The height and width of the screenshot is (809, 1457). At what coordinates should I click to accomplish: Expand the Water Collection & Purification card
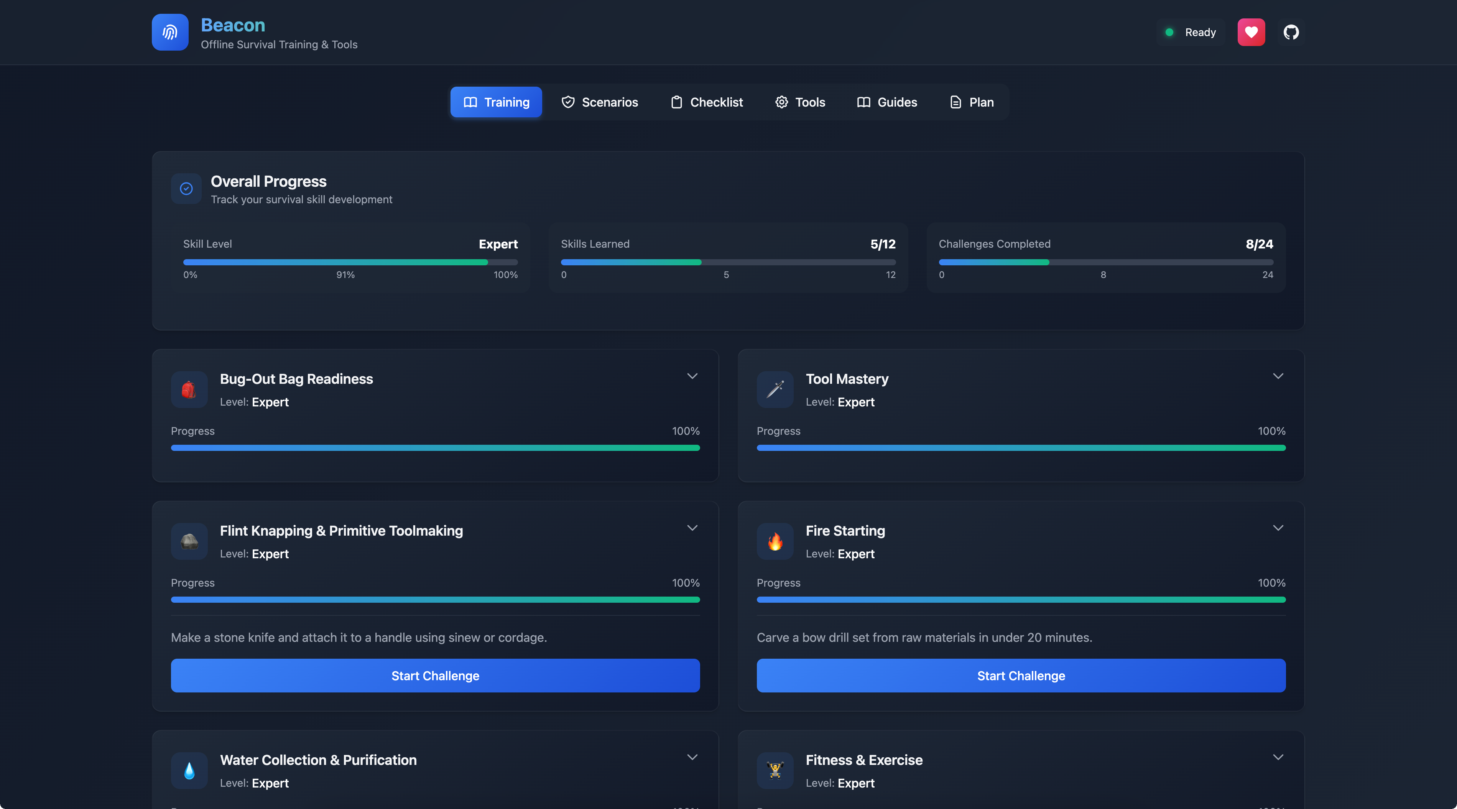[692, 757]
